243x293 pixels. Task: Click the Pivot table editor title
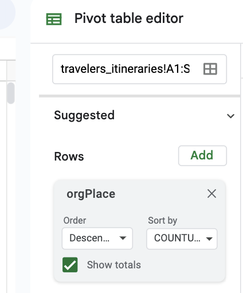(x=129, y=18)
